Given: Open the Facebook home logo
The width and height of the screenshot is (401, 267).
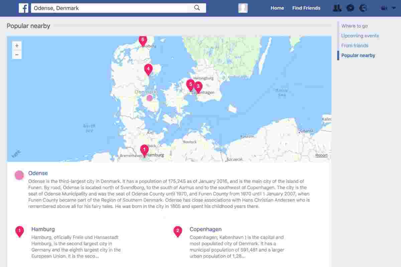Looking at the screenshot, I should pyautogui.click(x=23, y=8).
